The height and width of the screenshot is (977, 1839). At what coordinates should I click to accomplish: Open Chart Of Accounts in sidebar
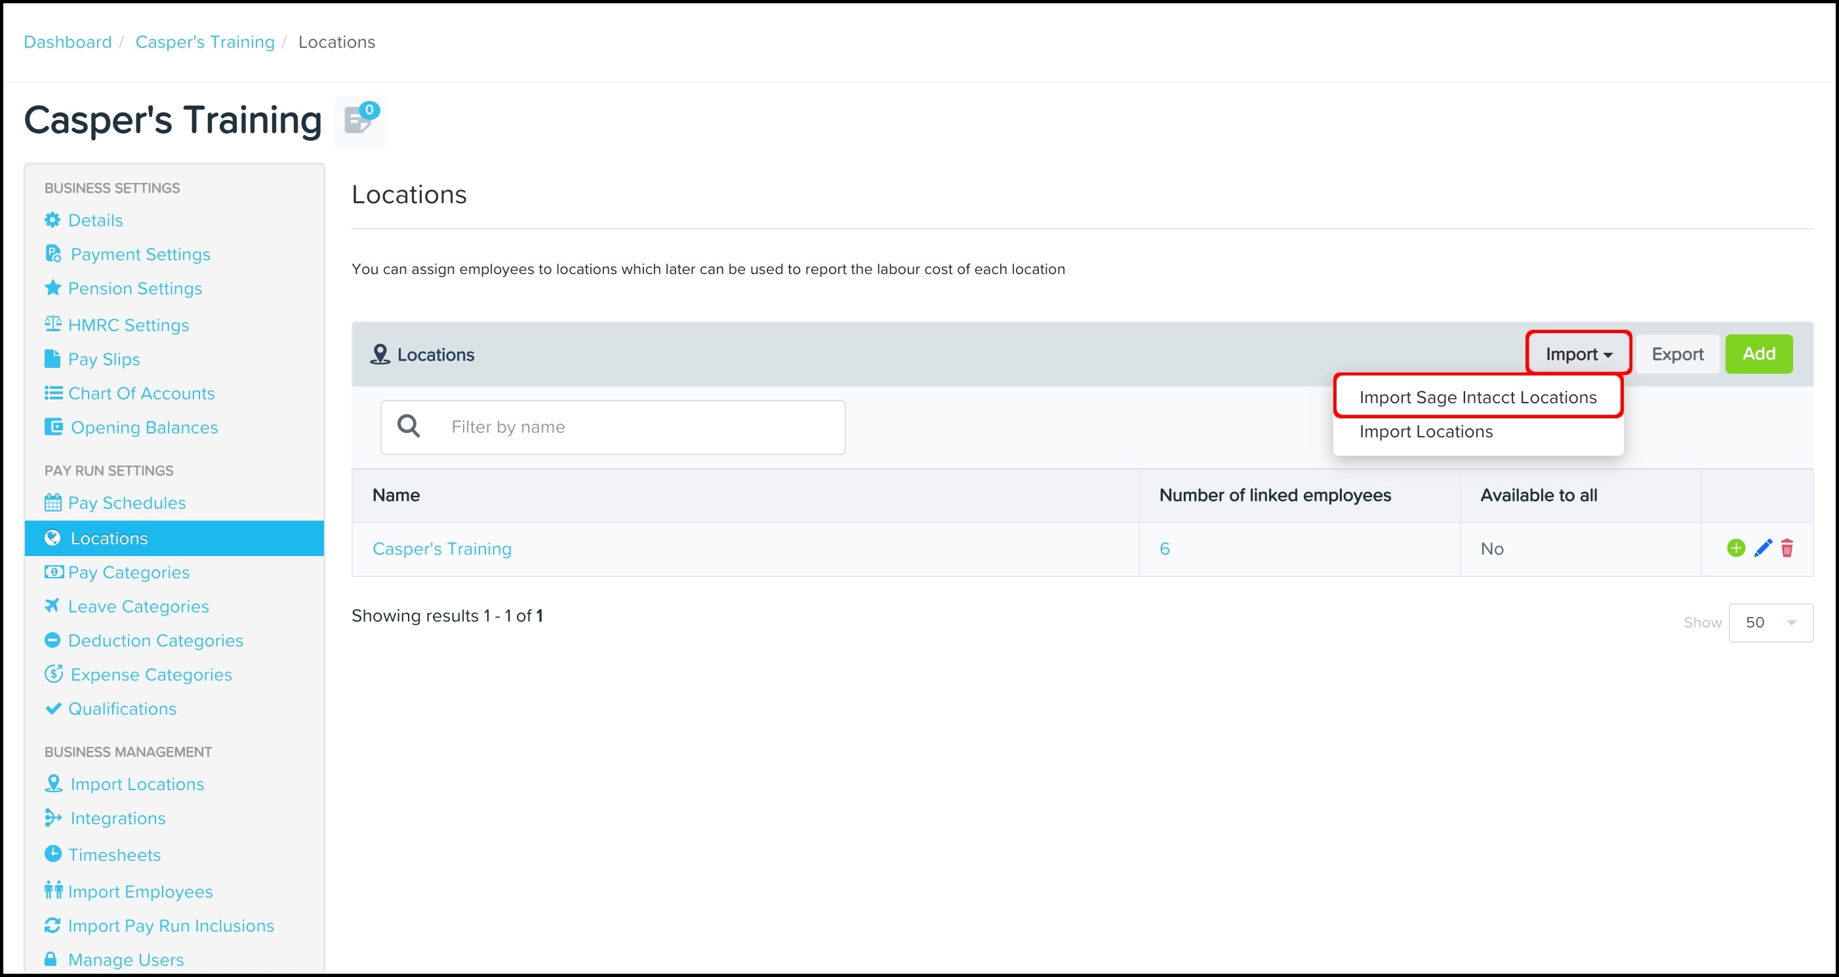click(142, 393)
